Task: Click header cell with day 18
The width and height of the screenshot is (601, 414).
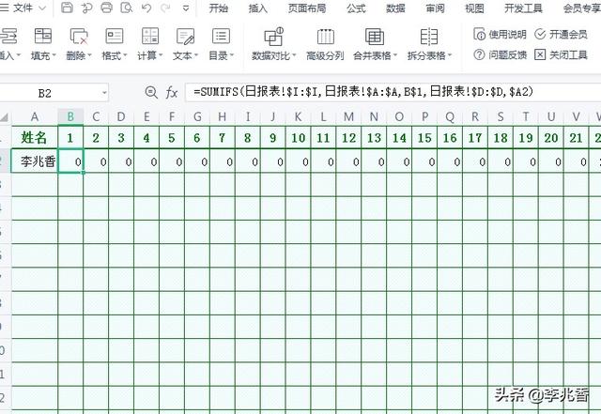Action: [501, 137]
